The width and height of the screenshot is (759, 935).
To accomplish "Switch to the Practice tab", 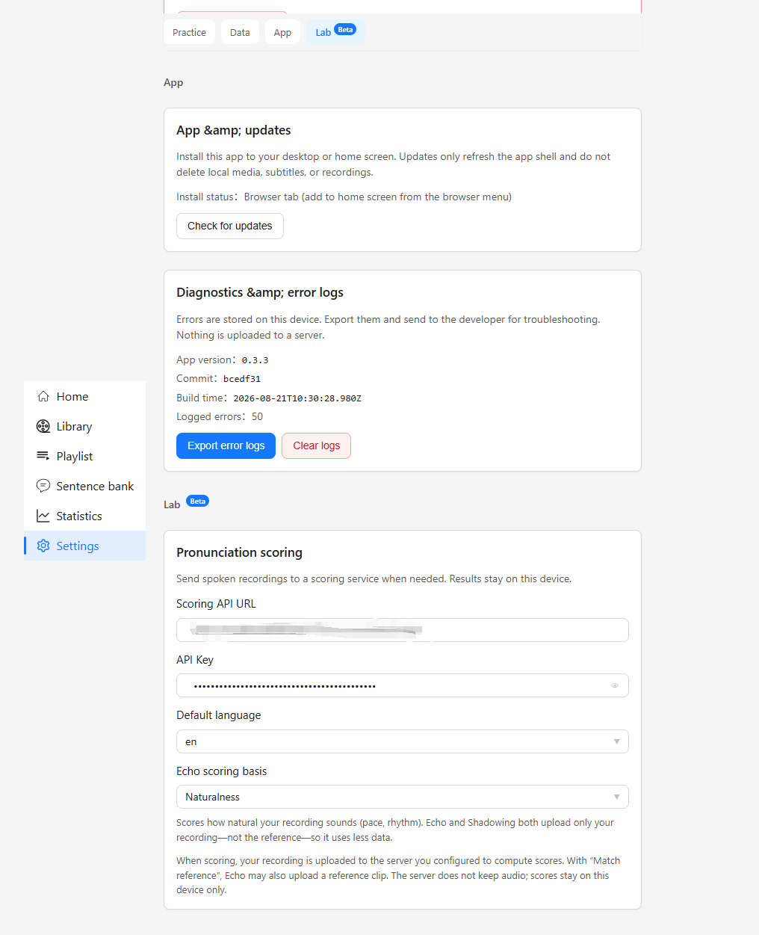I will 189,32.
